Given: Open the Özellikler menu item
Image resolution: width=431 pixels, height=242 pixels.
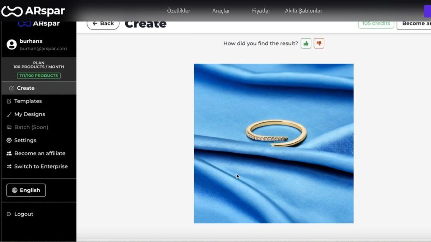Looking at the screenshot, I should point(179,11).
